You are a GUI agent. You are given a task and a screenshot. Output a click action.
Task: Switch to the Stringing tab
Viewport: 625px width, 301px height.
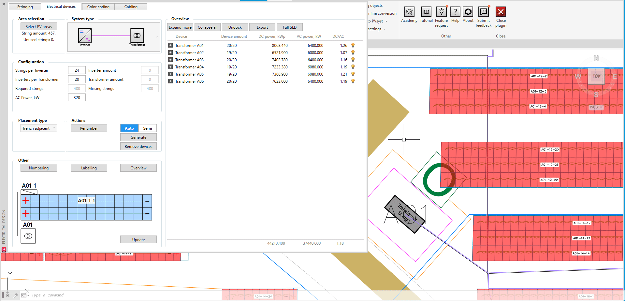click(25, 7)
